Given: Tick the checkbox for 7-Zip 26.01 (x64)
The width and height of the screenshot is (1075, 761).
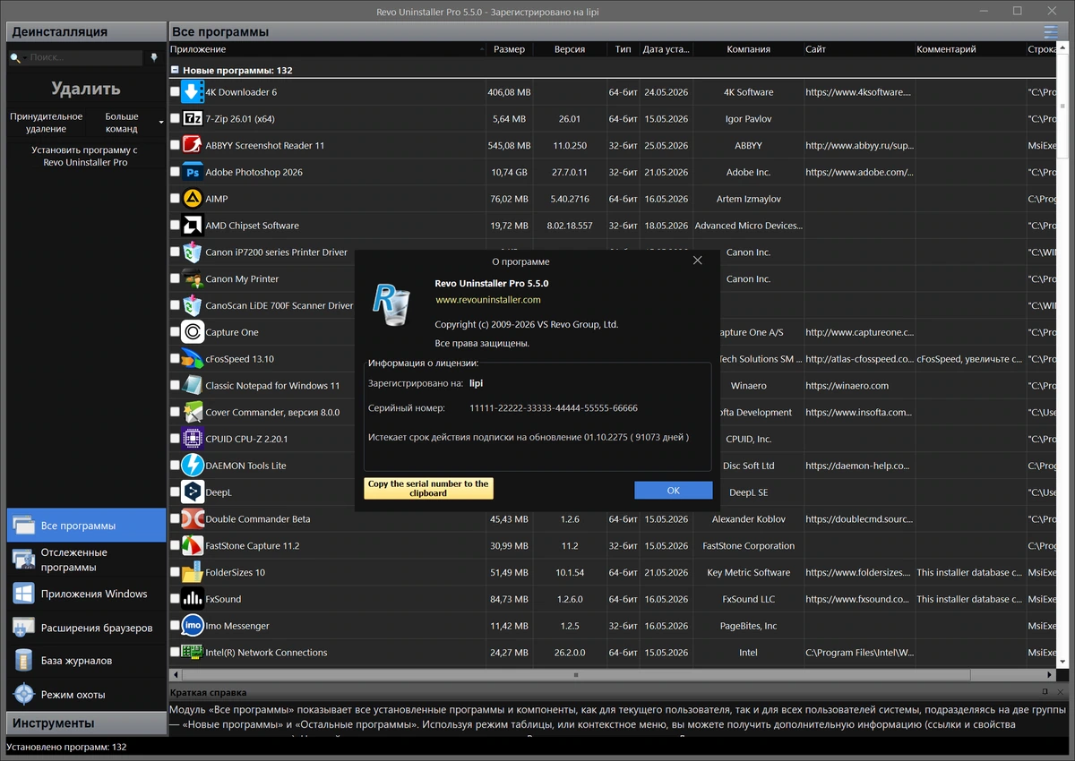Looking at the screenshot, I should [x=175, y=119].
